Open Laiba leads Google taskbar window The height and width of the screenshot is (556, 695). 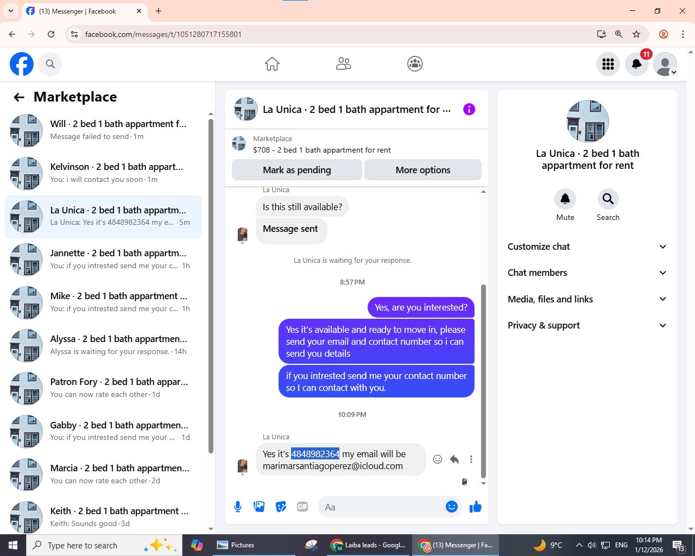[369, 545]
